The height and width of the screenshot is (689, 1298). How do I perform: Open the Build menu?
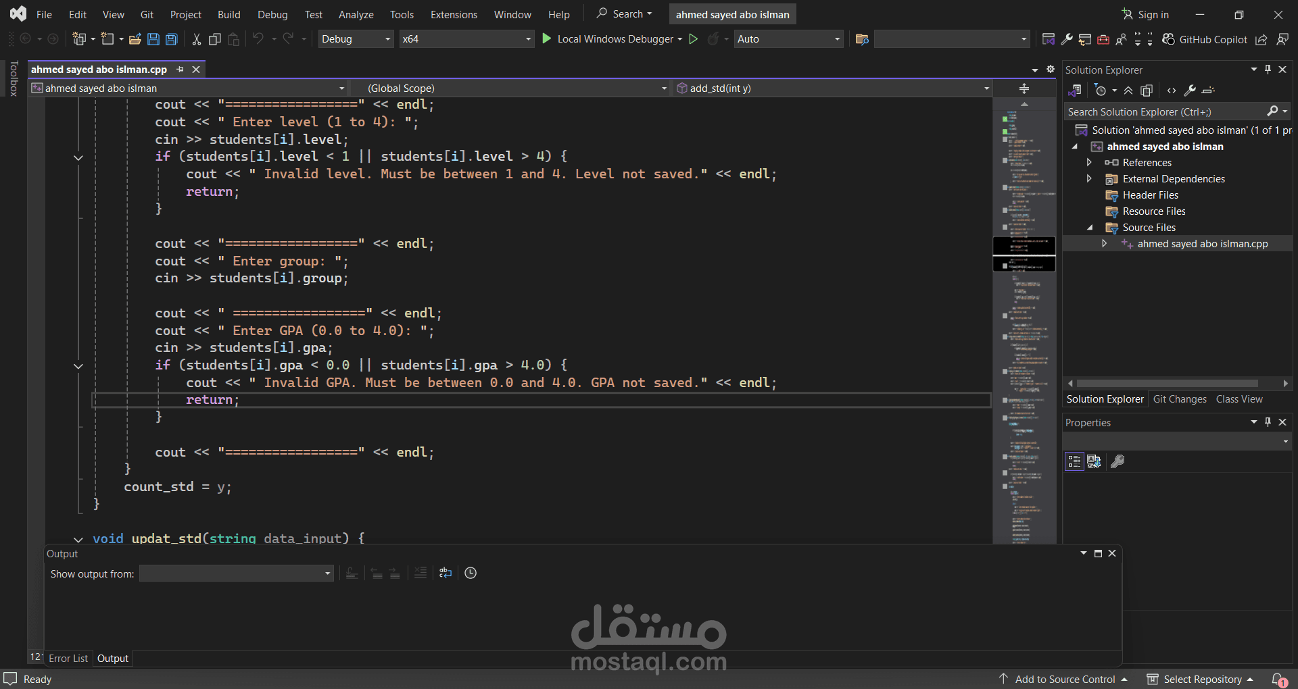(229, 14)
